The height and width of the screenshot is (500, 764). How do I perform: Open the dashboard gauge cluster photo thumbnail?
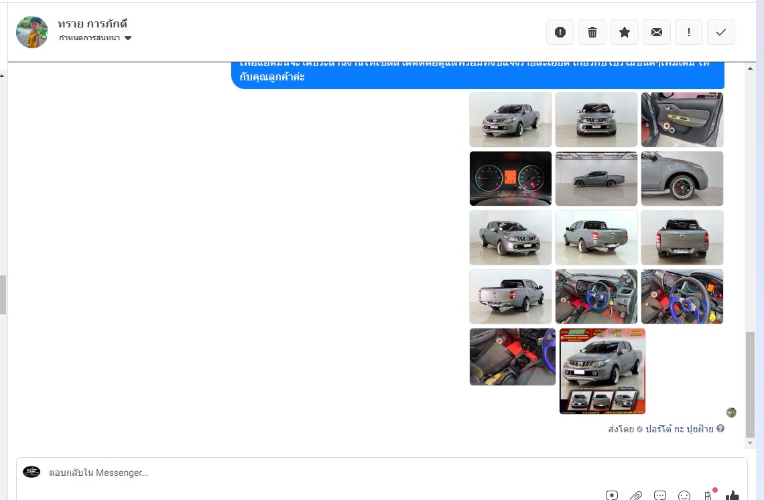click(511, 178)
